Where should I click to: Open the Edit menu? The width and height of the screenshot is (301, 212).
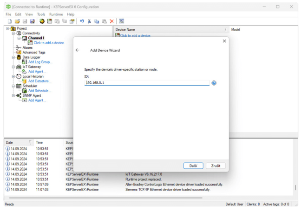18,14
